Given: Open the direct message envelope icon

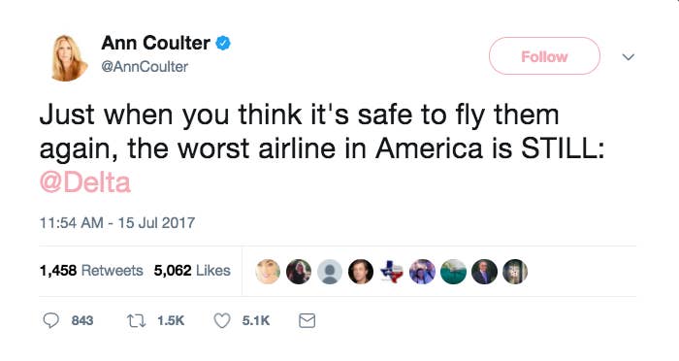Looking at the screenshot, I should click(x=307, y=320).
